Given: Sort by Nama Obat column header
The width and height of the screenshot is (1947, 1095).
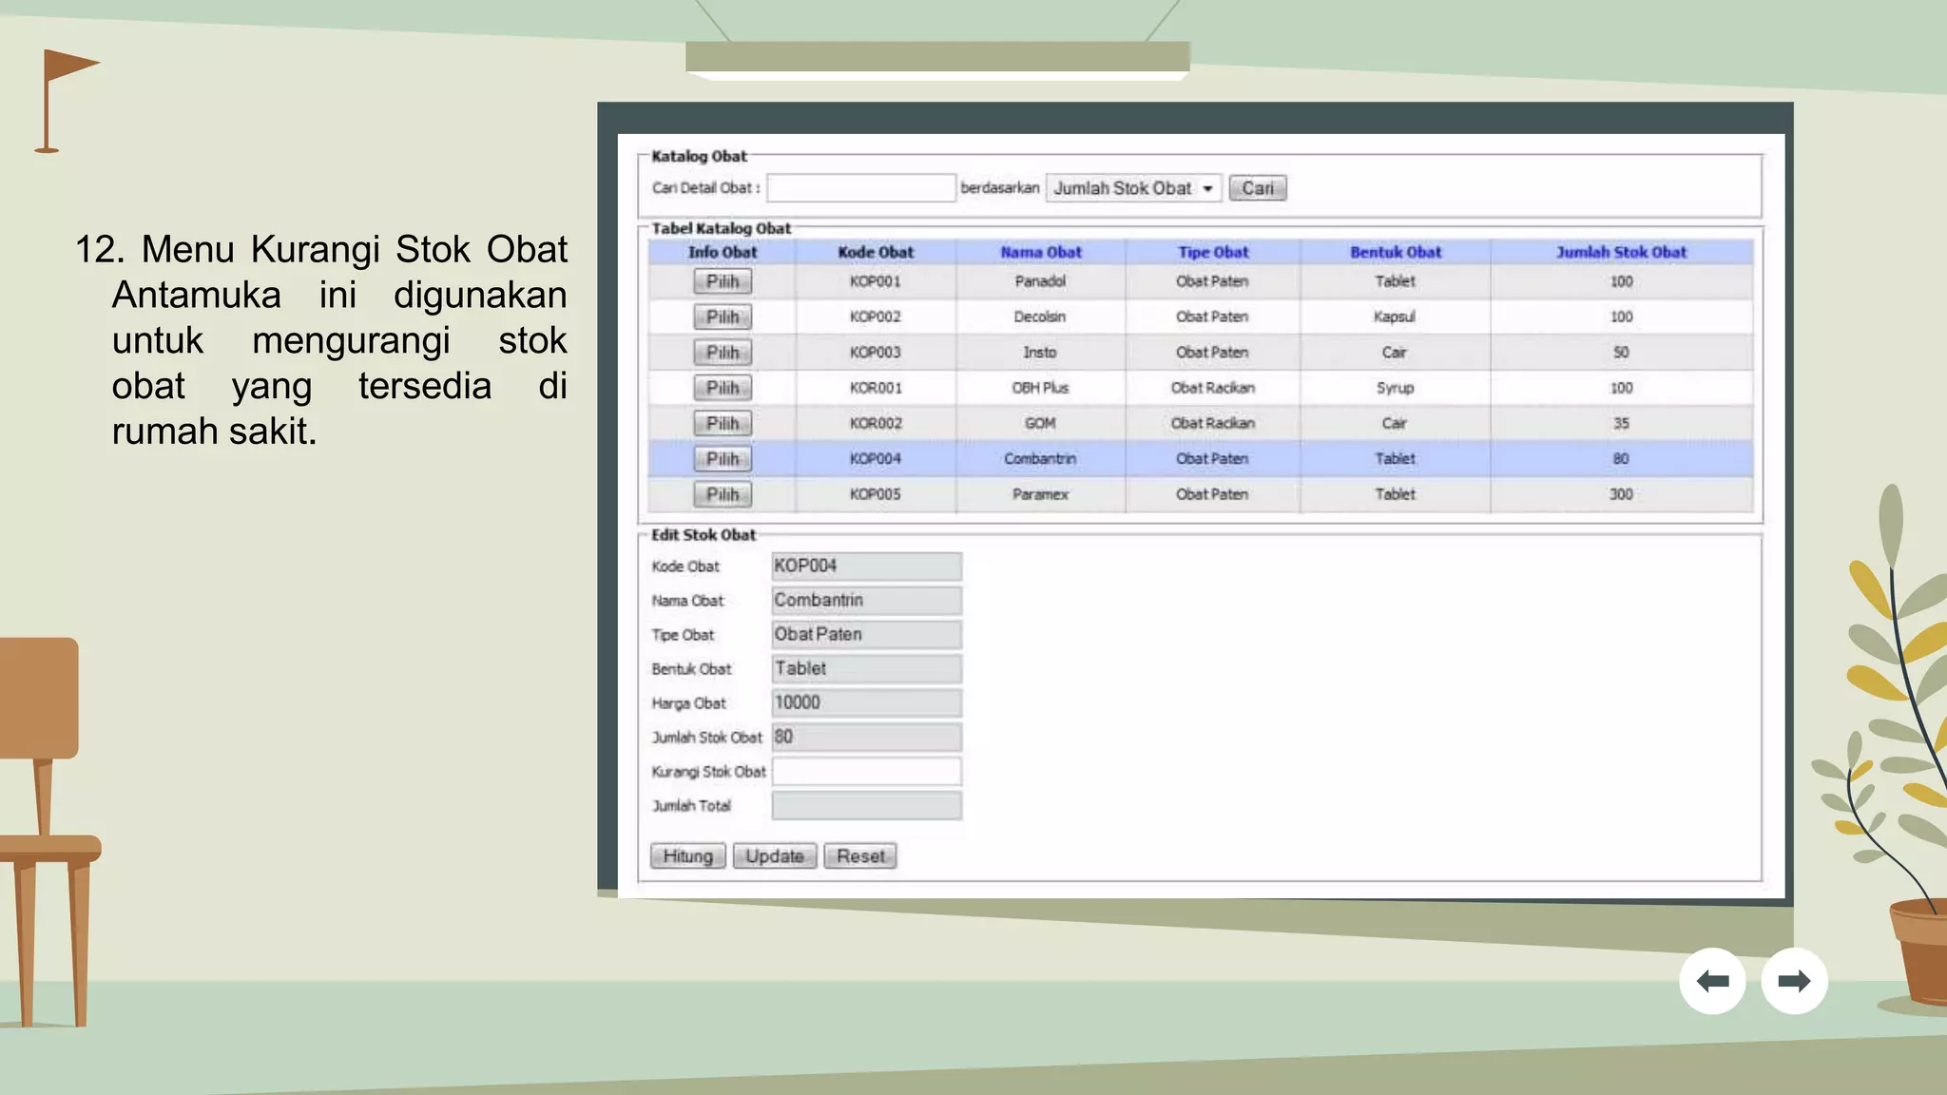Looking at the screenshot, I should (1040, 252).
